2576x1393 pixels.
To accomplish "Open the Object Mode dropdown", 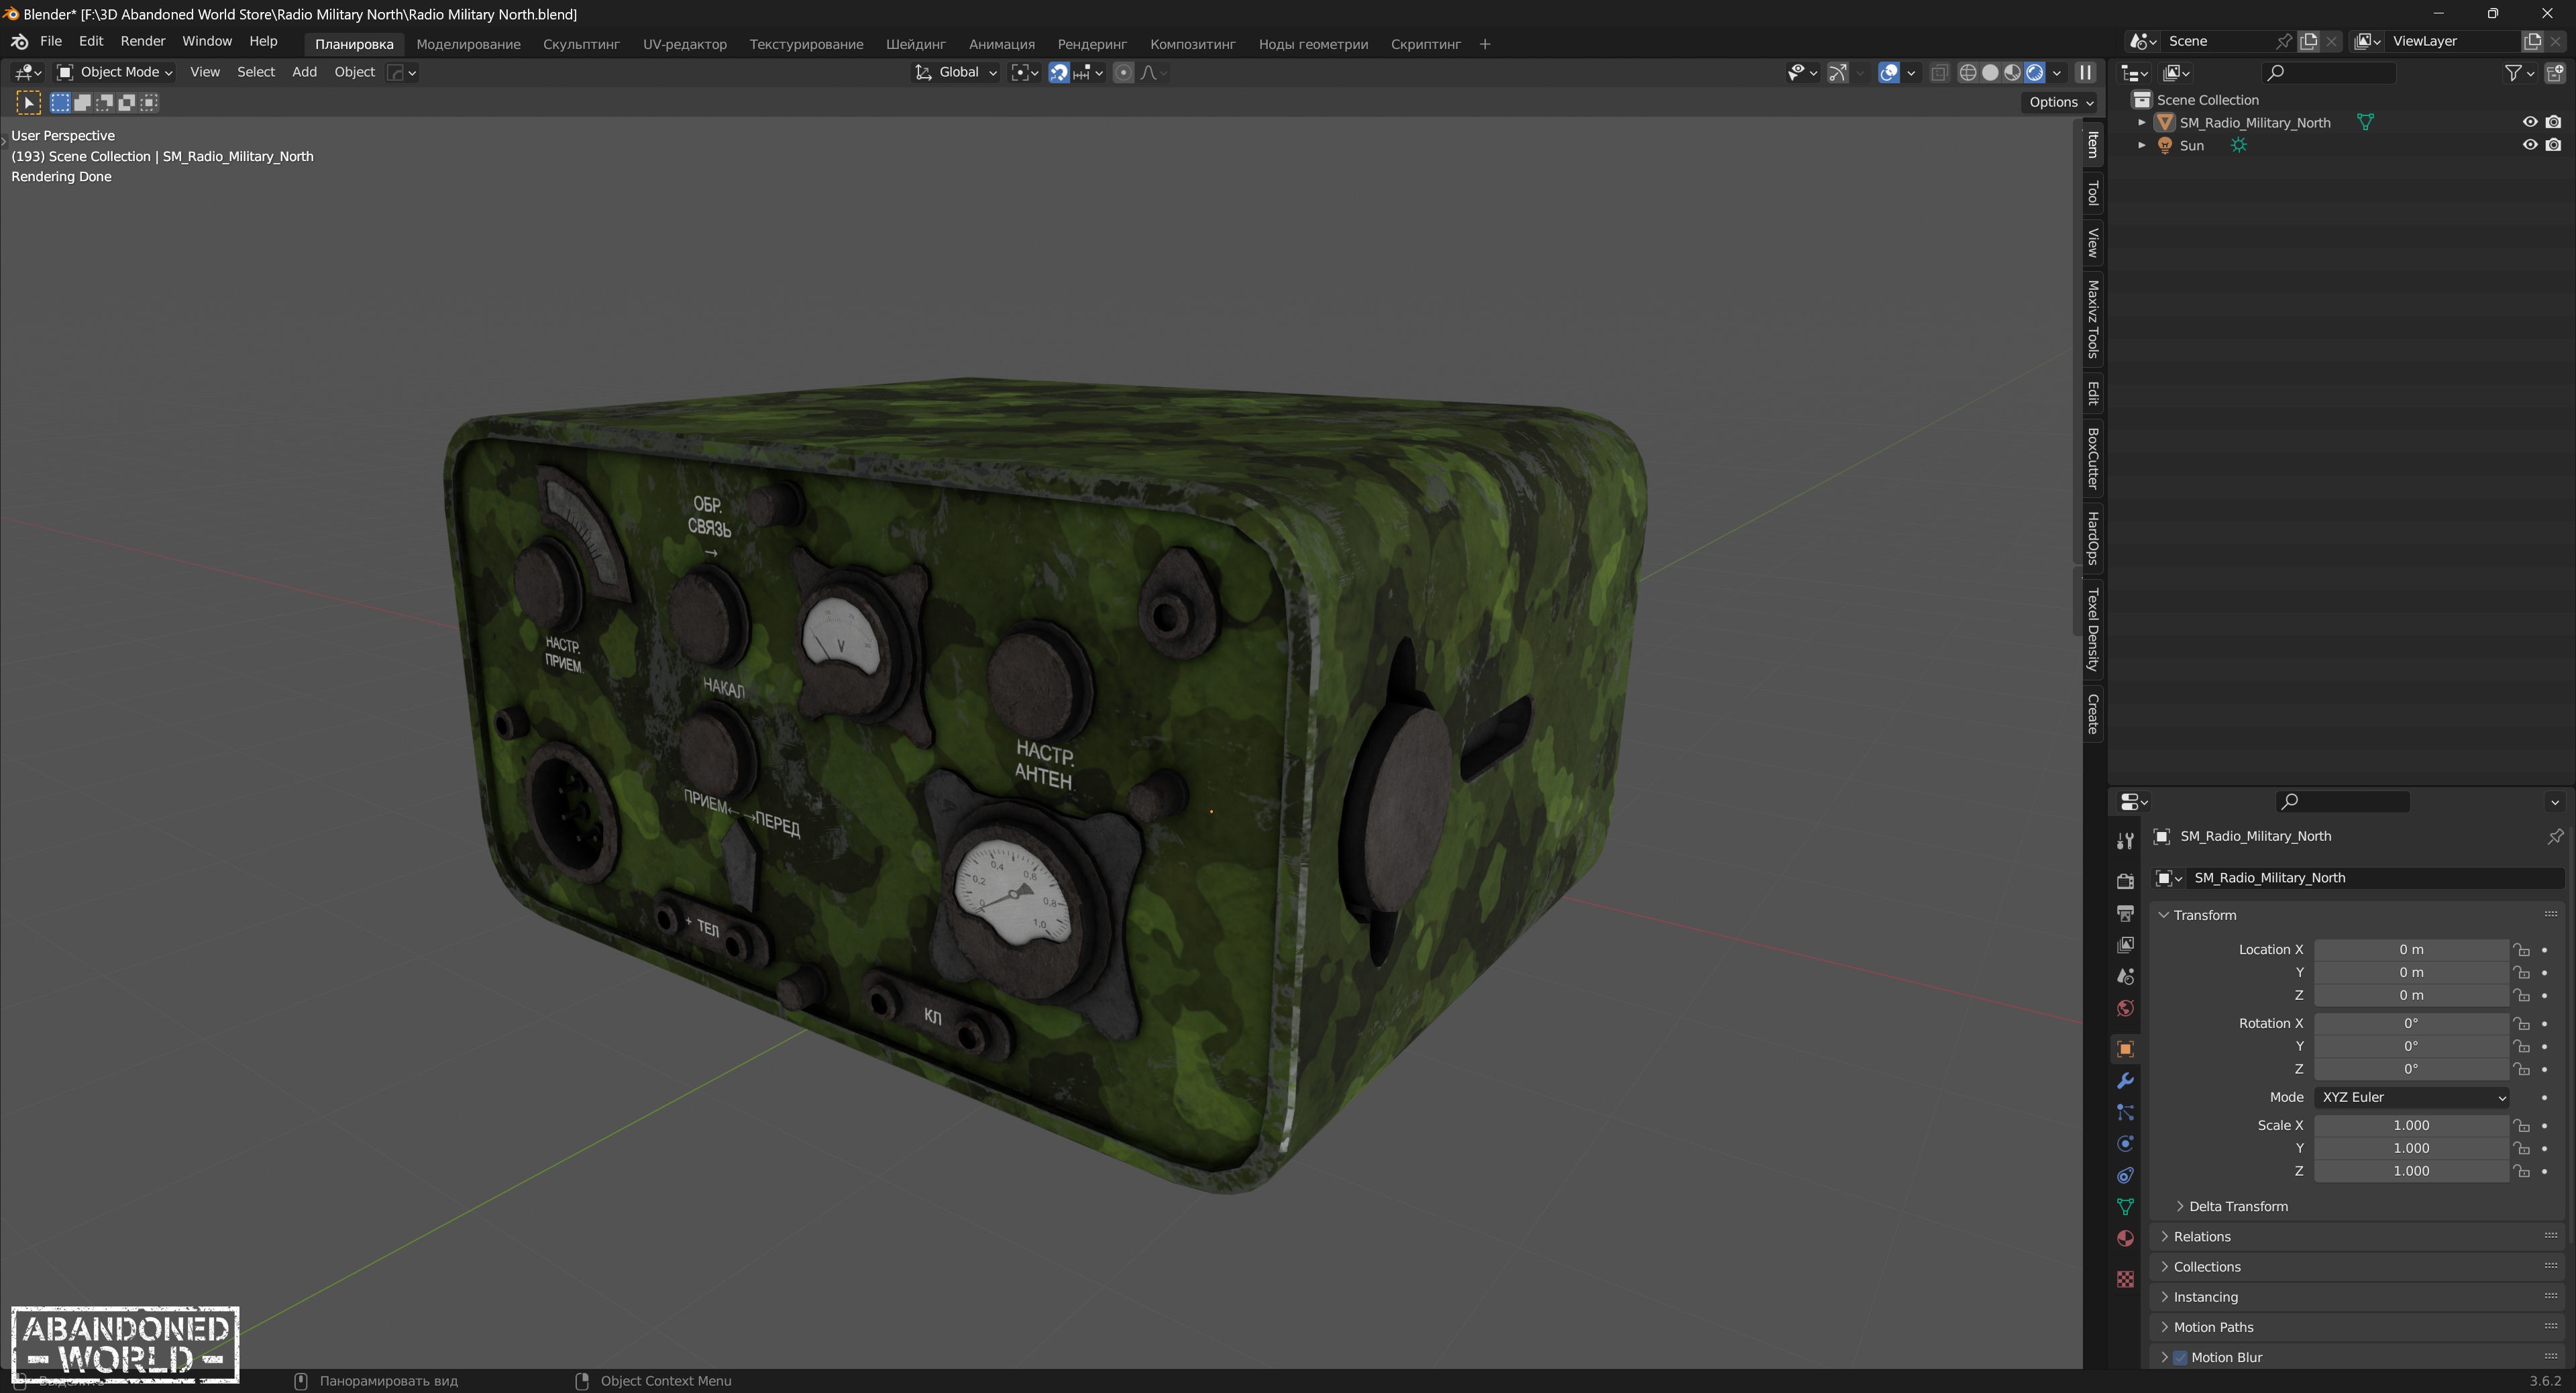I will click(x=114, y=72).
